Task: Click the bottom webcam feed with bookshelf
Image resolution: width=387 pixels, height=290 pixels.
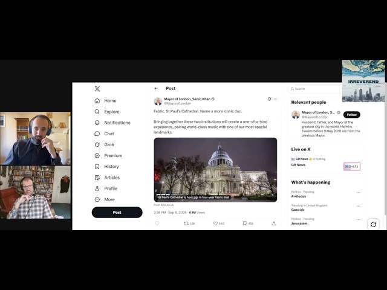Action: (35, 192)
